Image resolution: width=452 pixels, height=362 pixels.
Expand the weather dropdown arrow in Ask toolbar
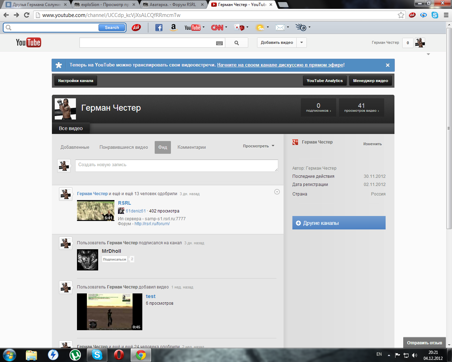tap(268, 27)
